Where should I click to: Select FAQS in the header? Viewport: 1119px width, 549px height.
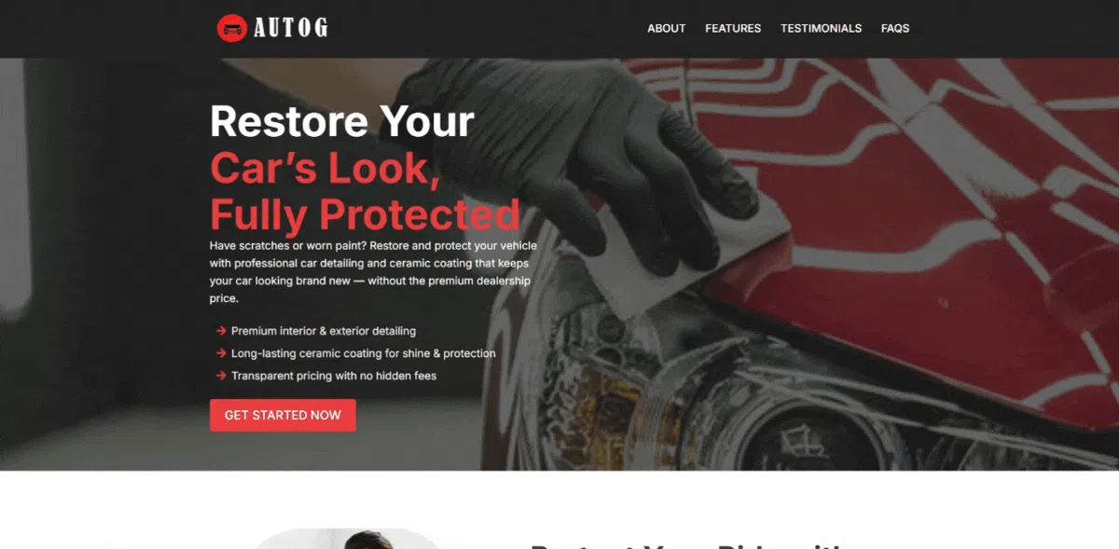pyautogui.click(x=895, y=28)
